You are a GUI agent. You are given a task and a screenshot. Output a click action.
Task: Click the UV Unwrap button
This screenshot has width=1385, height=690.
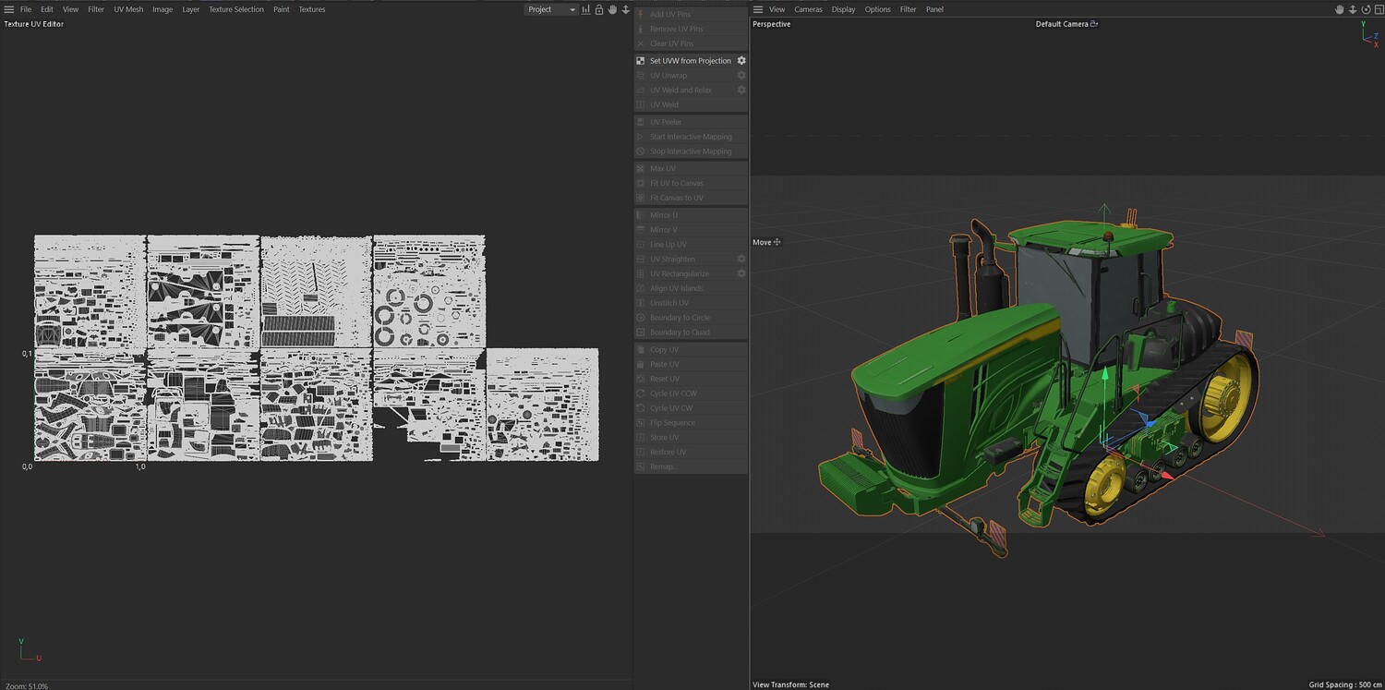point(691,76)
